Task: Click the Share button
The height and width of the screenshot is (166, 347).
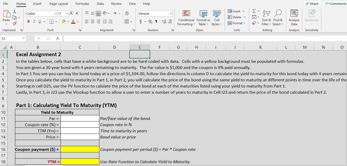Action: [x=312, y=4]
